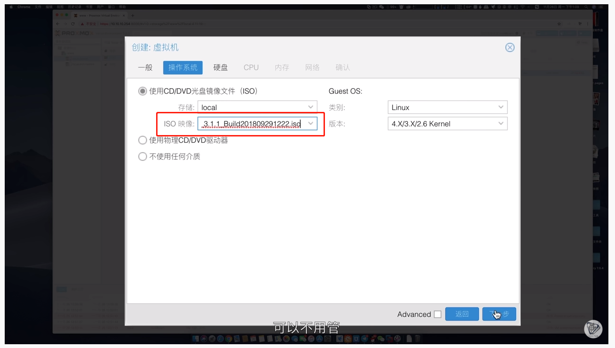Screen dimensions: 615x348
Task: Expand the ISO 映像 dropdown list
Action: click(311, 124)
